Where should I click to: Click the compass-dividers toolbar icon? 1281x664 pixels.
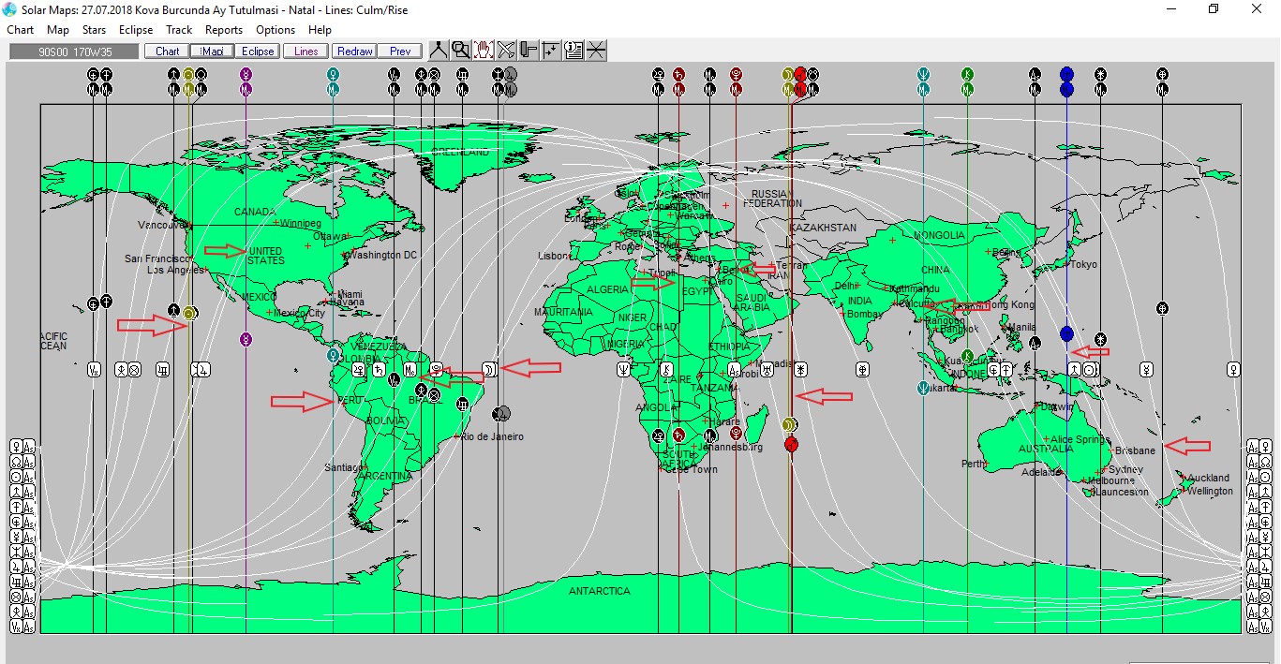tap(439, 51)
